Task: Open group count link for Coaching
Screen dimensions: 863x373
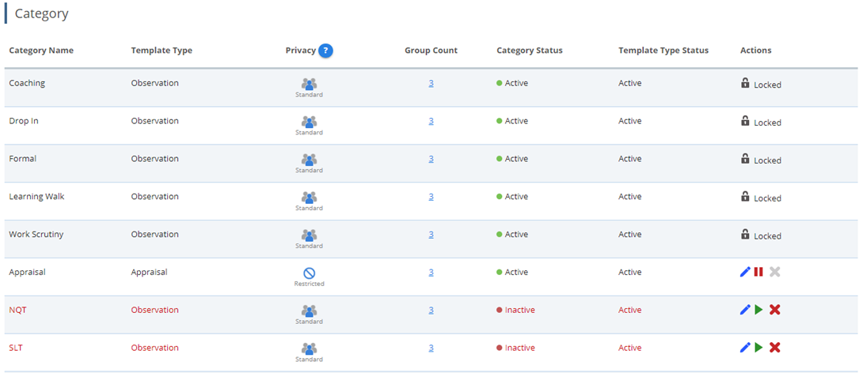Action: (x=431, y=83)
